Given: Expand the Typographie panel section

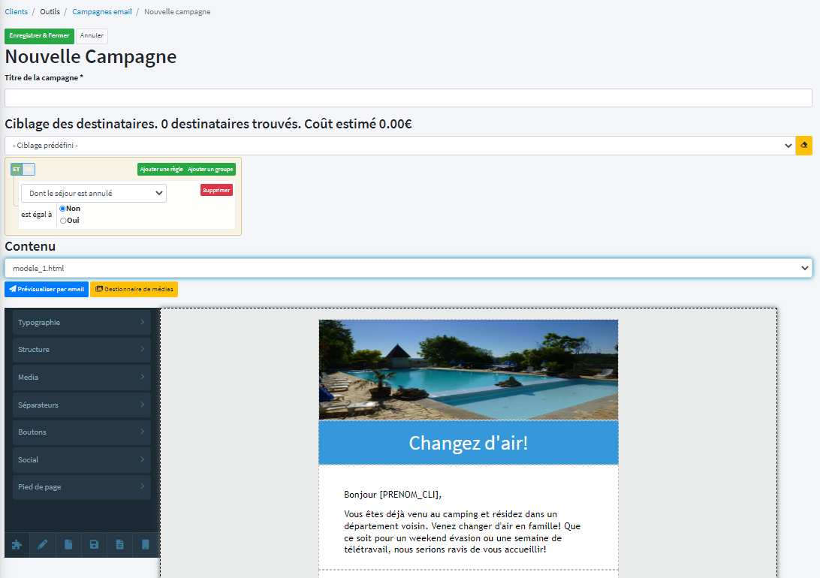Looking at the screenshot, I should pyautogui.click(x=81, y=323).
